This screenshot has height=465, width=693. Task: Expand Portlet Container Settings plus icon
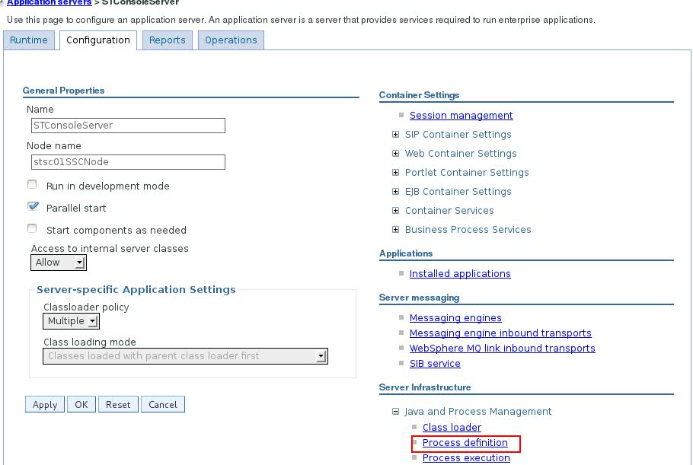pos(395,173)
